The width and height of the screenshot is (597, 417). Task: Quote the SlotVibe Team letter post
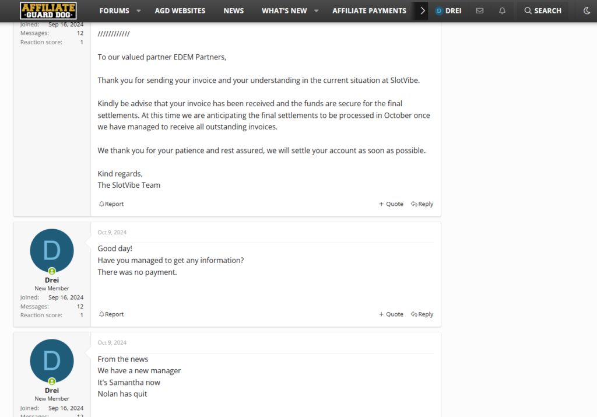[x=391, y=204]
